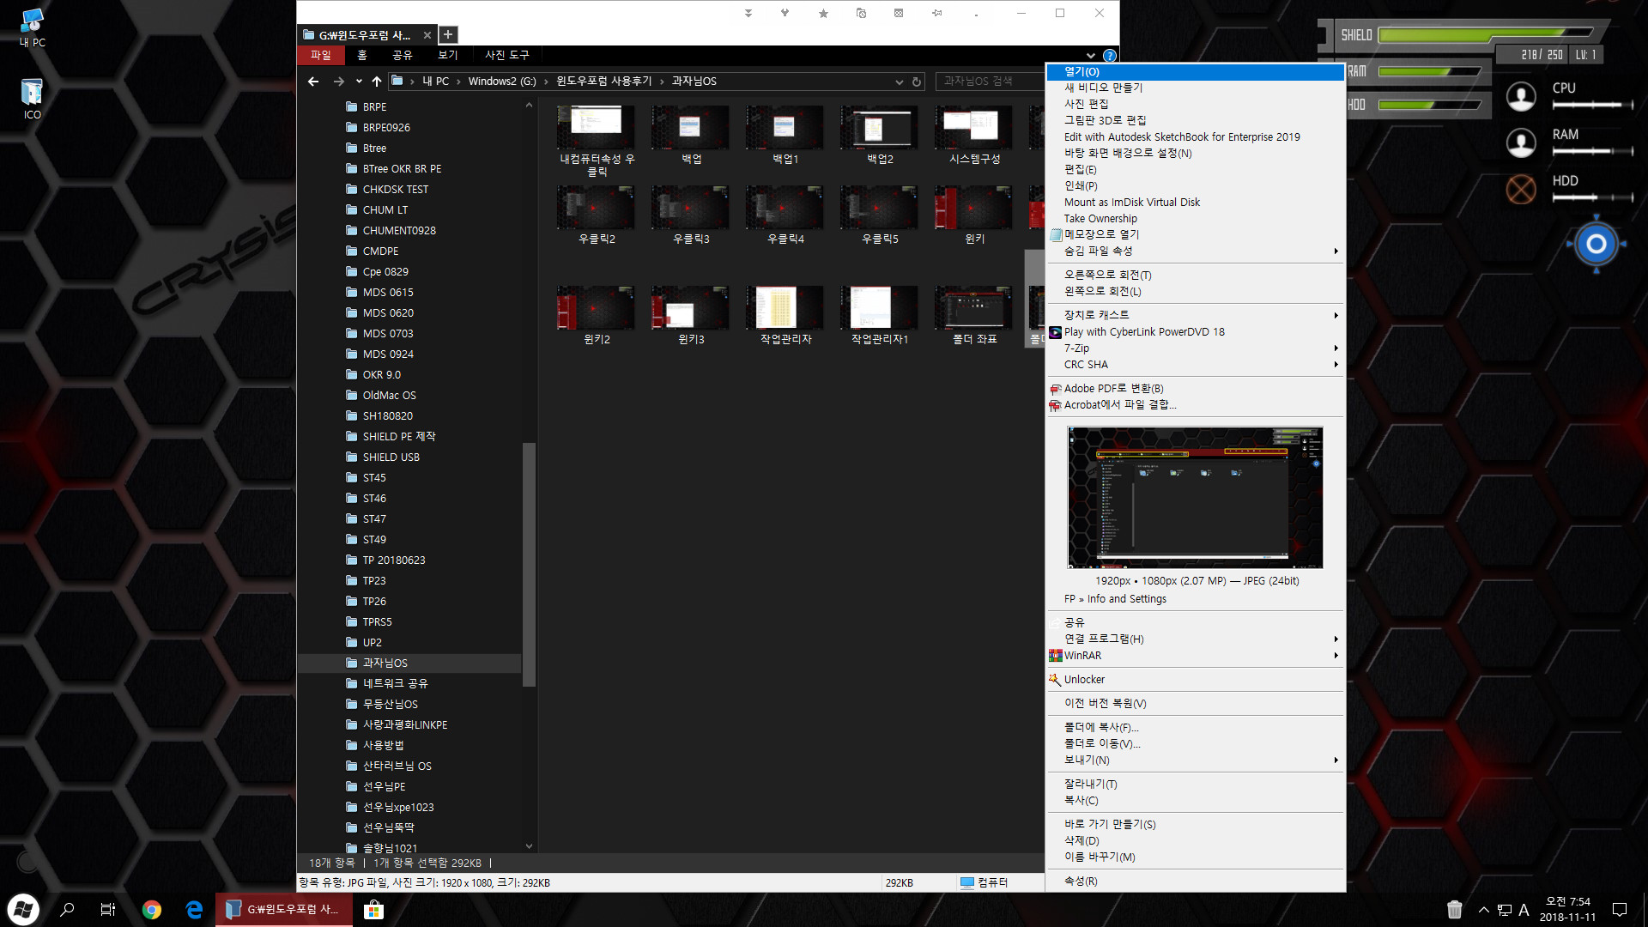Close the G:\윈도우포럼 tab
The height and width of the screenshot is (927, 1648).
pyautogui.click(x=427, y=35)
